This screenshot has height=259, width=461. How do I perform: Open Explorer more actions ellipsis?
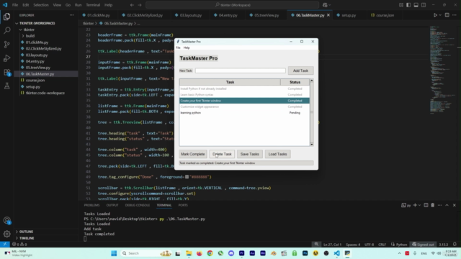(72, 15)
